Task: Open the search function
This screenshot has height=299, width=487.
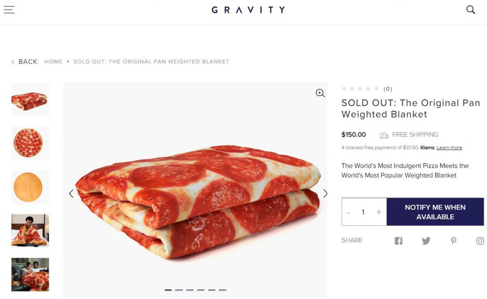Action: pos(470,9)
